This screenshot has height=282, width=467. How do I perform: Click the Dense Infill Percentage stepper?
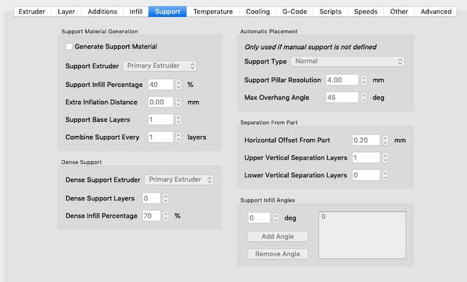point(165,216)
